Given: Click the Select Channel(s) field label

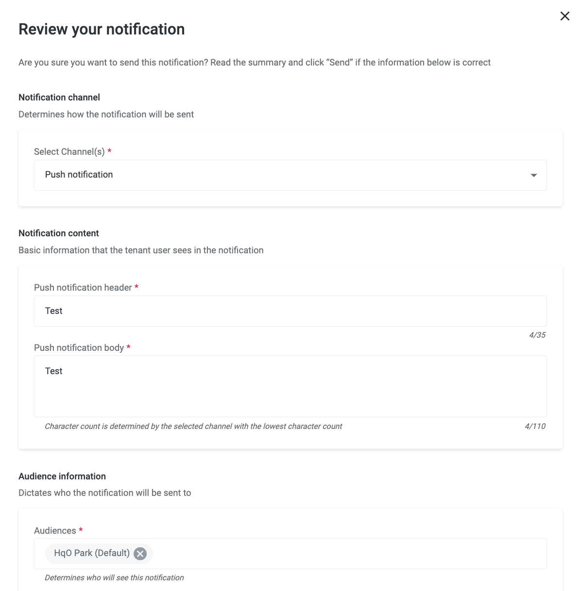Looking at the screenshot, I should [69, 152].
